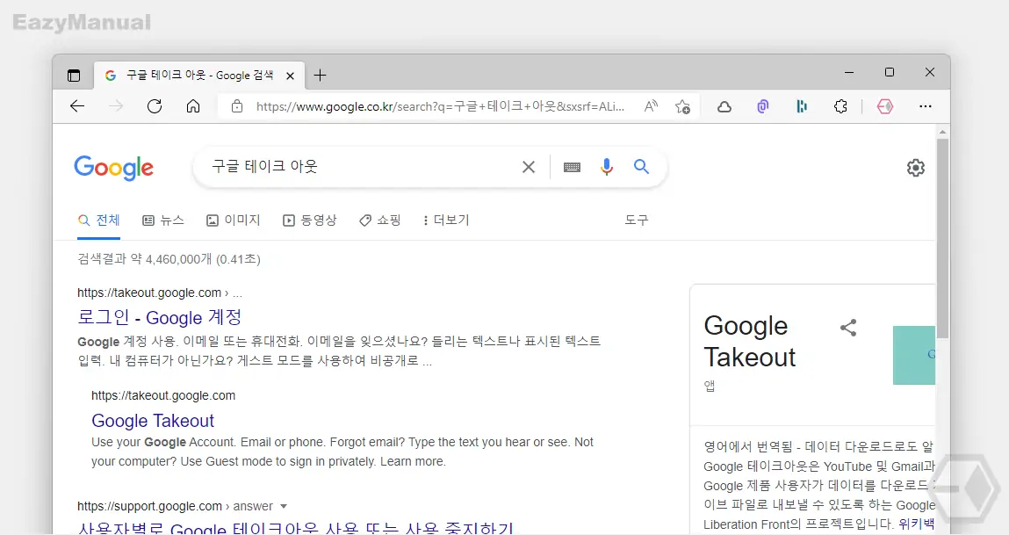Image resolution: width=1009 pixels, height=535 pixels.
Task: Click the Google Takeout panel title
Action: click(x=750, y=341)
